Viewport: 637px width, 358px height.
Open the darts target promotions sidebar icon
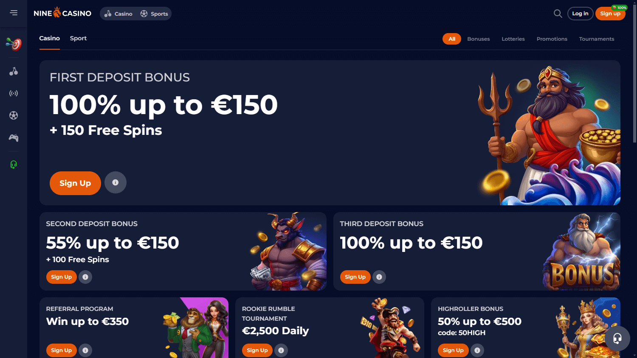tap(14, 43)
